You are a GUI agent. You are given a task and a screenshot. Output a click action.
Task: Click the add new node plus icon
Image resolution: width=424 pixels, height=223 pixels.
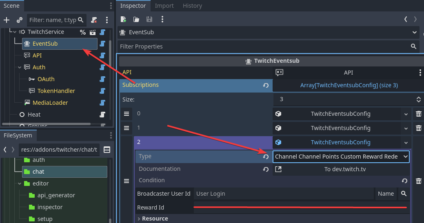(7, 20)
